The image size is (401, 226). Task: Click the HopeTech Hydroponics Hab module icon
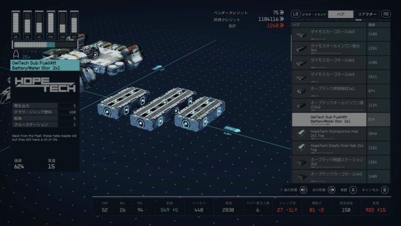pos(301,133)
